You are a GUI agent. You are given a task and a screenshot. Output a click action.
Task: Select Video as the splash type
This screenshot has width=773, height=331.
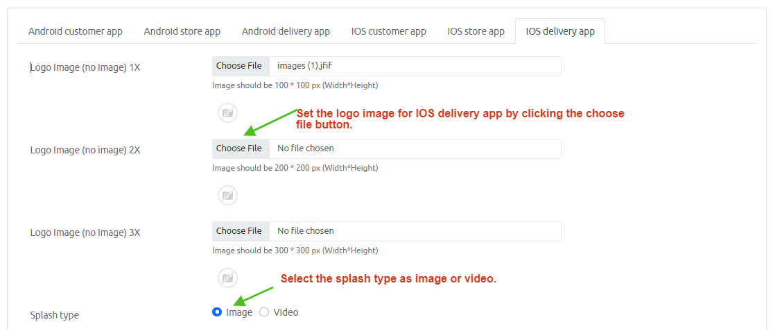tap(264, 312)
